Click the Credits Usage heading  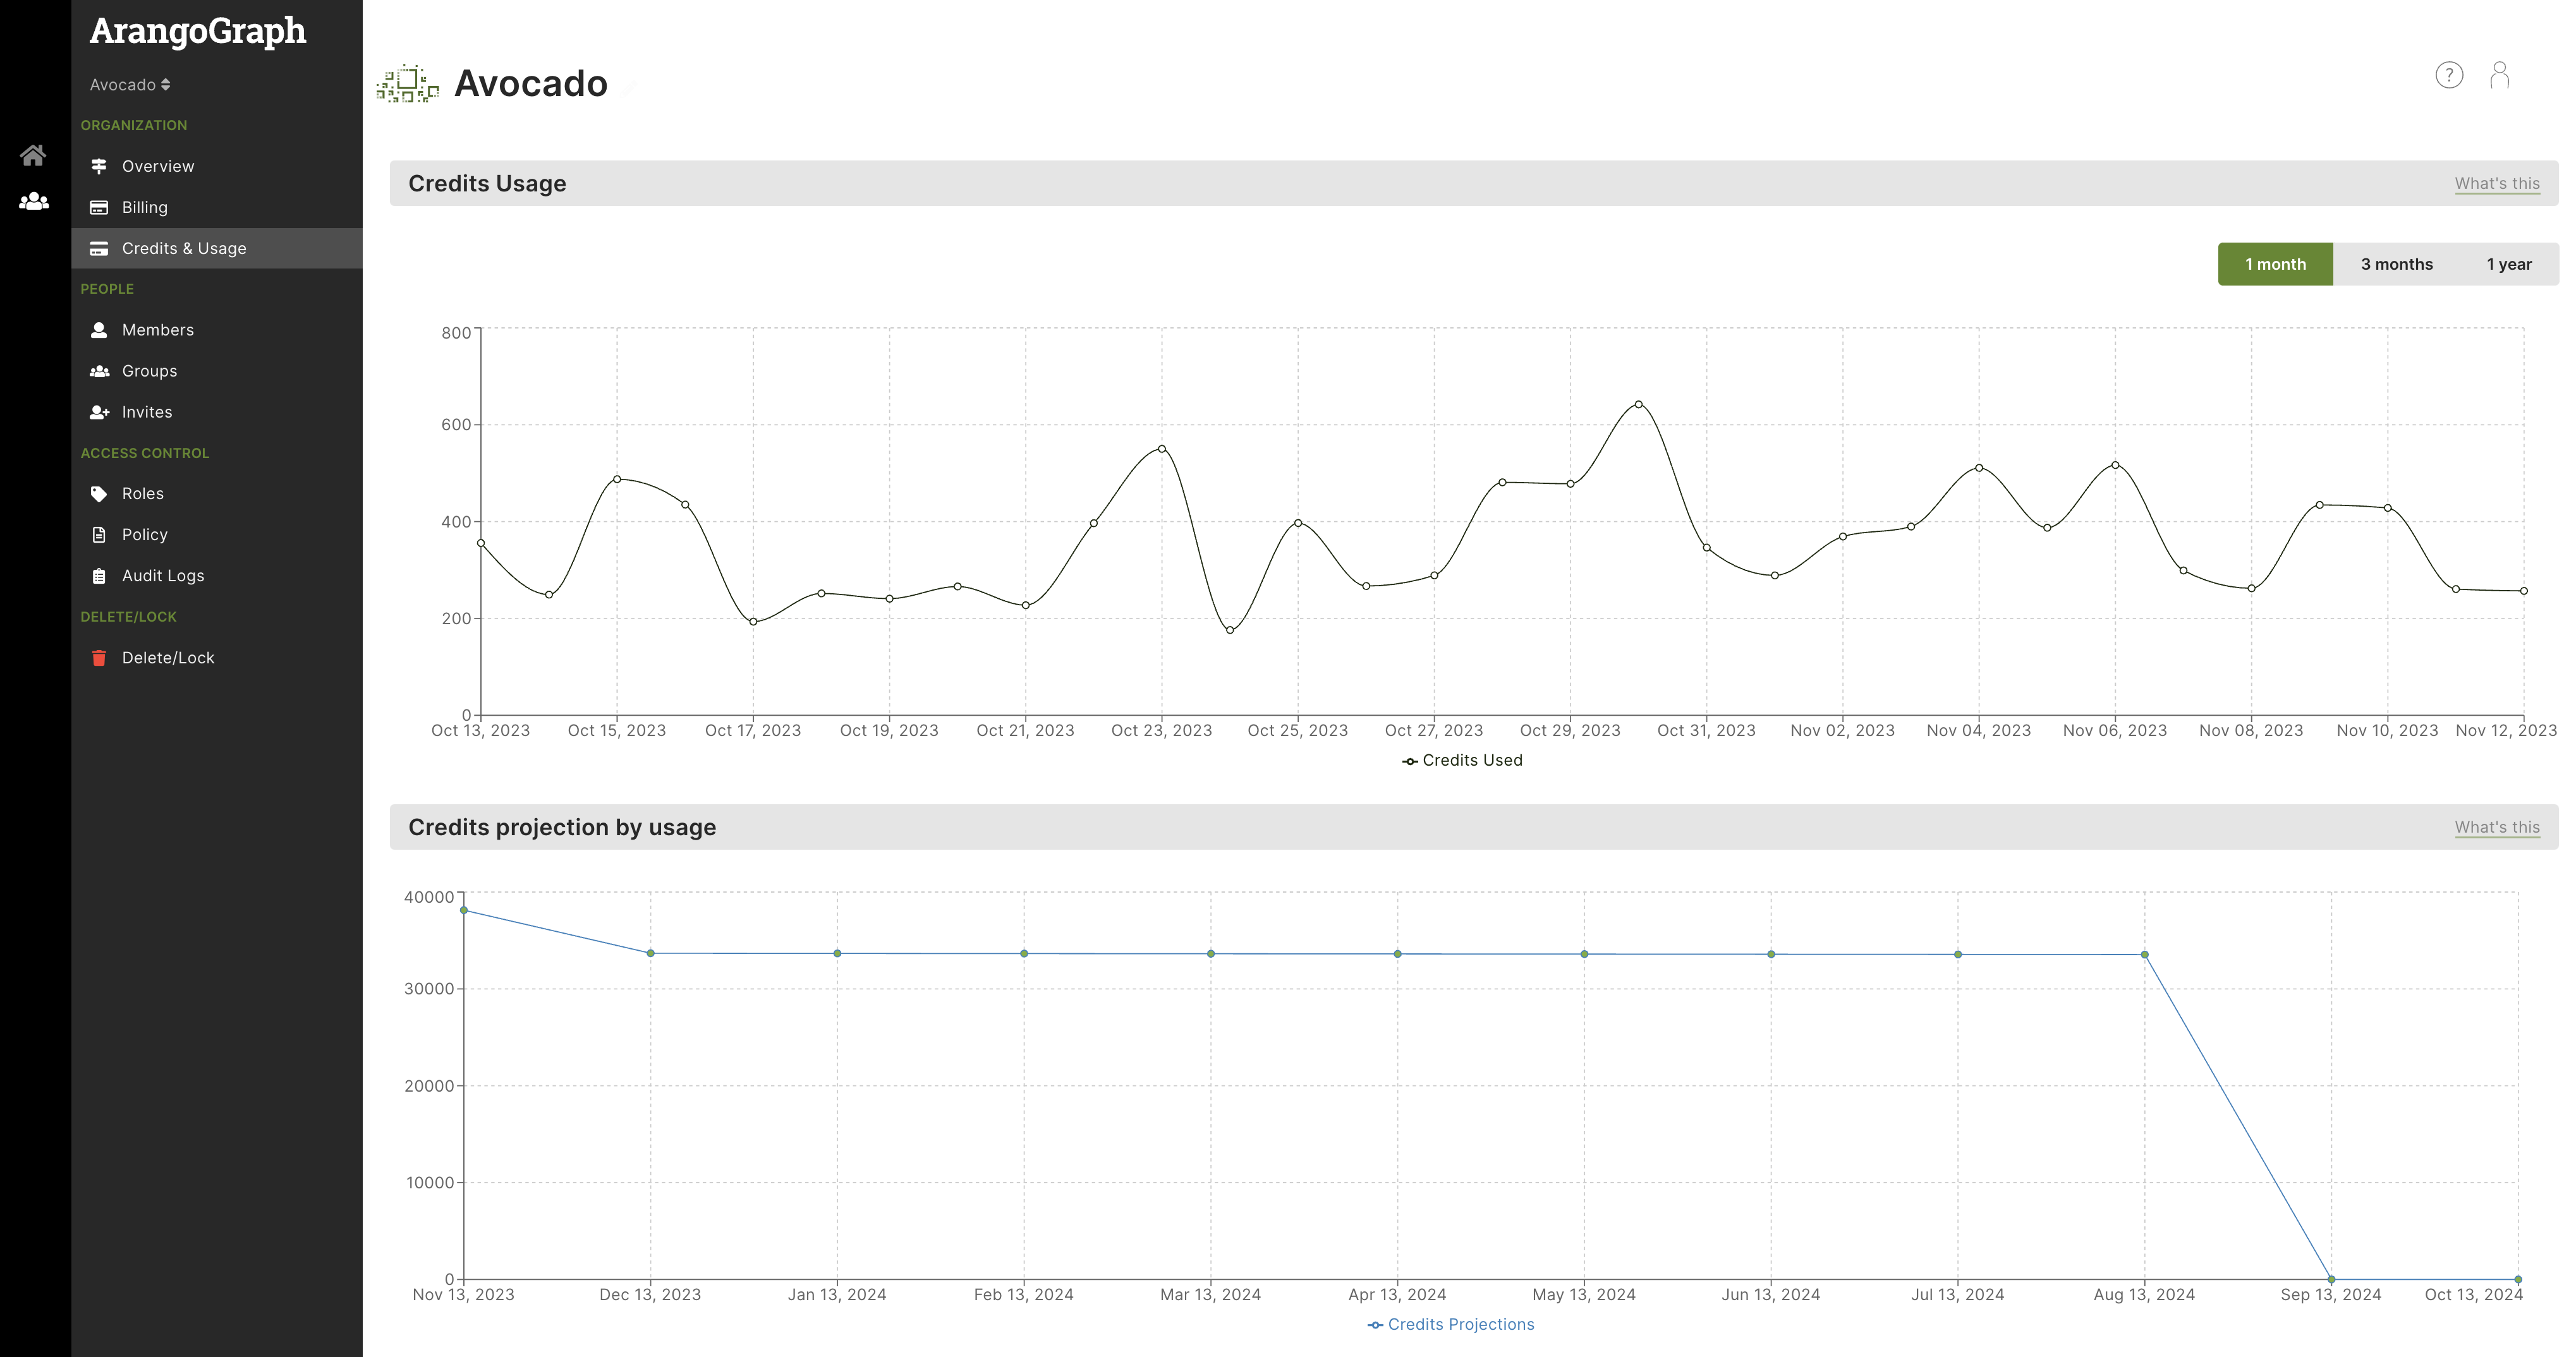(487, 184)
